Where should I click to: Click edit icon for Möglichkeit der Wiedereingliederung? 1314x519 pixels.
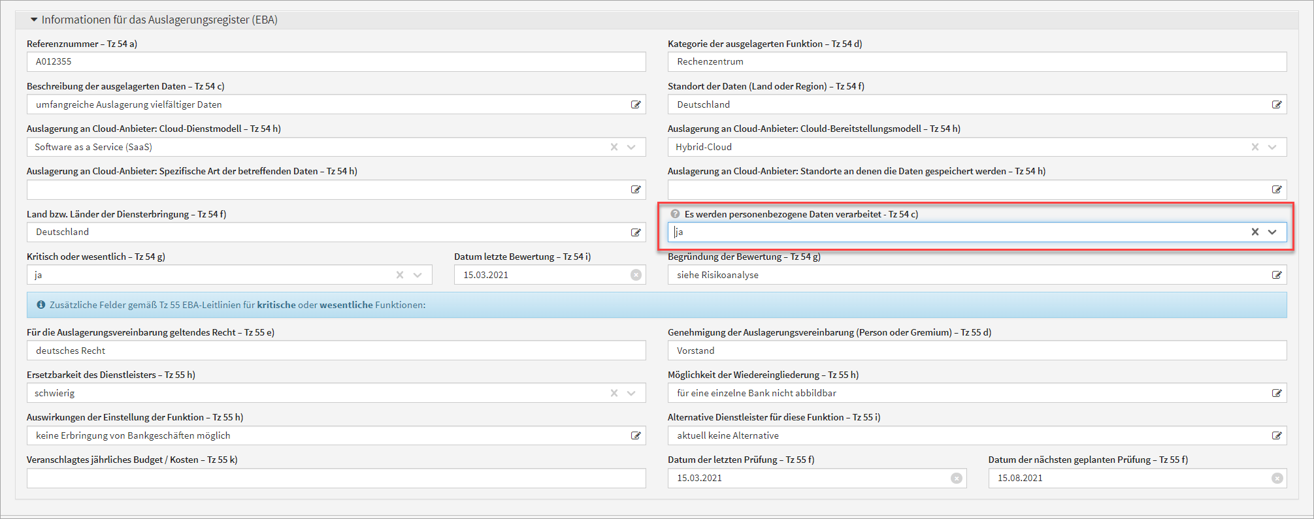(x=1276, y=393)
